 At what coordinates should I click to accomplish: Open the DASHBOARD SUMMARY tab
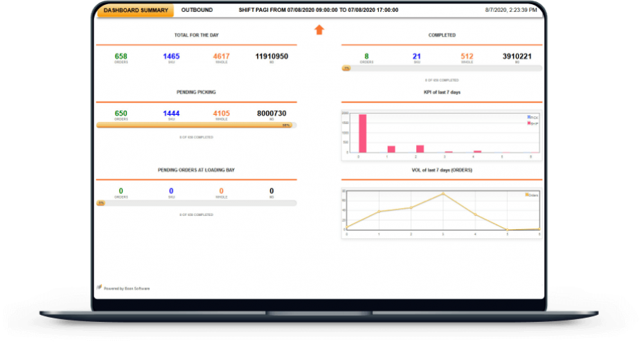tap(136, 10)
